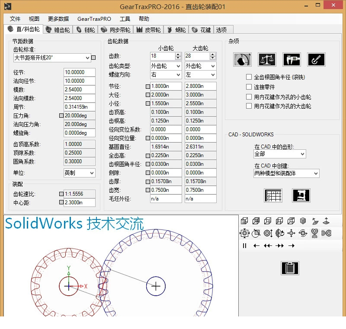Image resolution: width=346 pixels, height=329 pixels.
Task: Open the GearTraxPRO menu
Action: tap(94, 19)
